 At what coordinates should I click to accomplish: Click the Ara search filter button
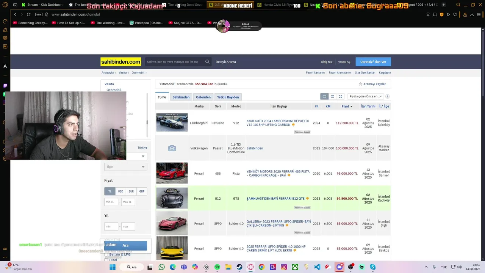pyautogui.click(x=125, y=245)
